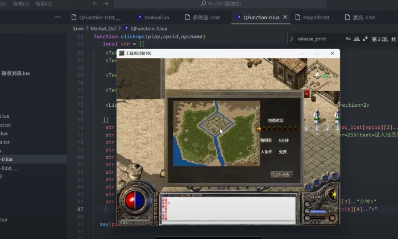The image size is (398, 239).
Task: Switch to the mokuai.lua tab
Action: coord(152,18)
